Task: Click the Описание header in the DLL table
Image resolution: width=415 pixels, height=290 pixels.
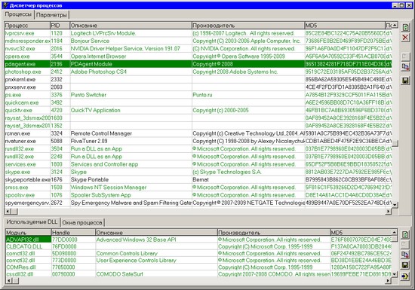Action: [x=156, y=233]
